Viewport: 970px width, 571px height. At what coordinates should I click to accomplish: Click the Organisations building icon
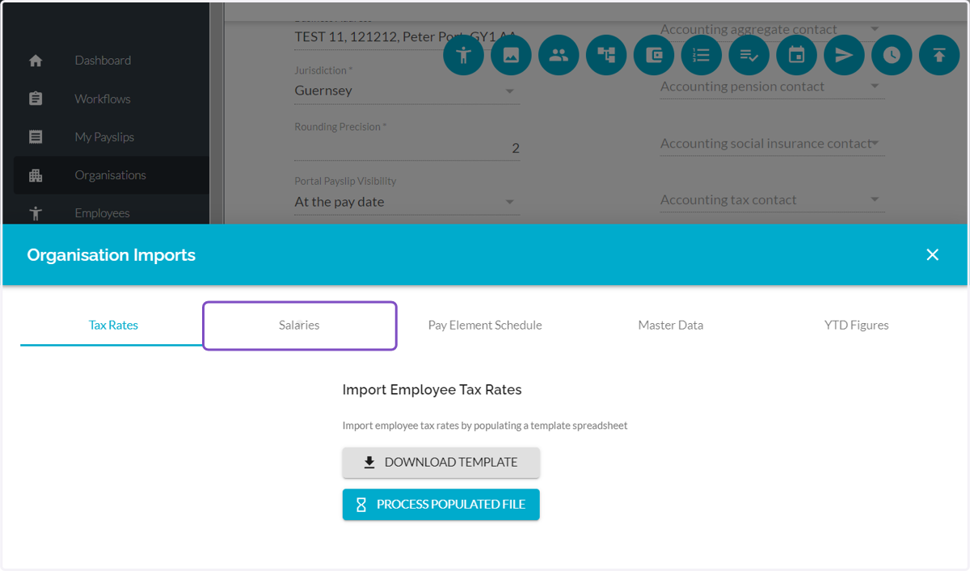(36, 175)
